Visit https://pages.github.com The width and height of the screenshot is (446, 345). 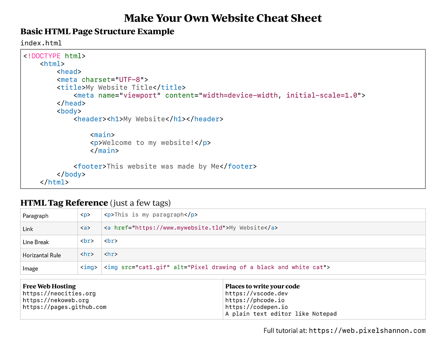click(x=64, y=307)
